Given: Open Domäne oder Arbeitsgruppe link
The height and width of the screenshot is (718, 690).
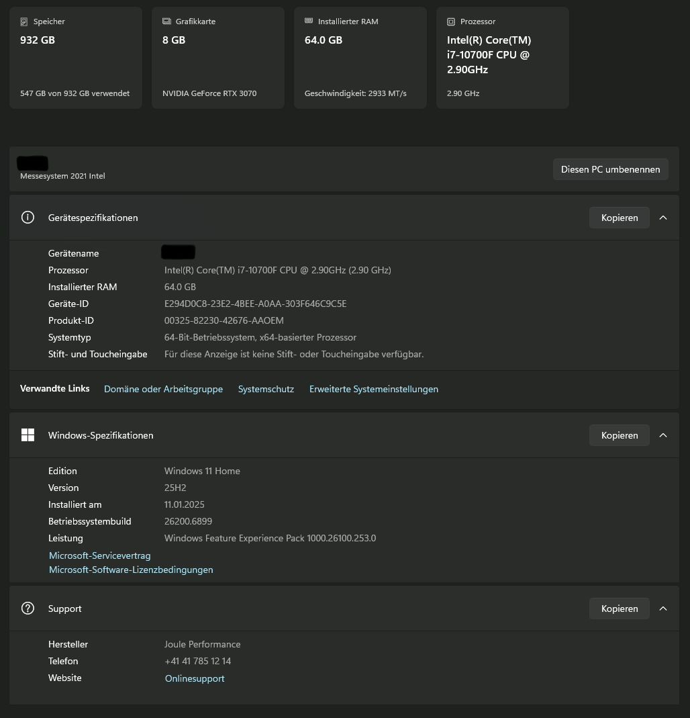Looking at the screenshot, I should [163, 389].
